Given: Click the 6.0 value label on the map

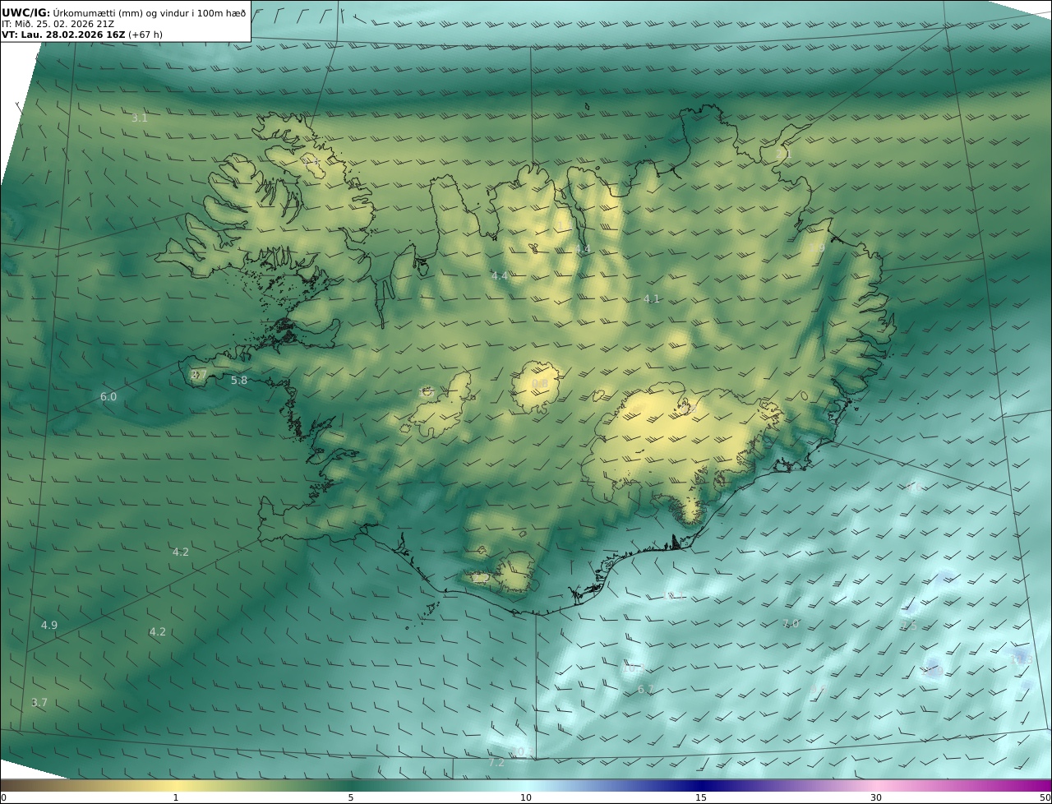Looking at the screenshot, I should [108, 397].
